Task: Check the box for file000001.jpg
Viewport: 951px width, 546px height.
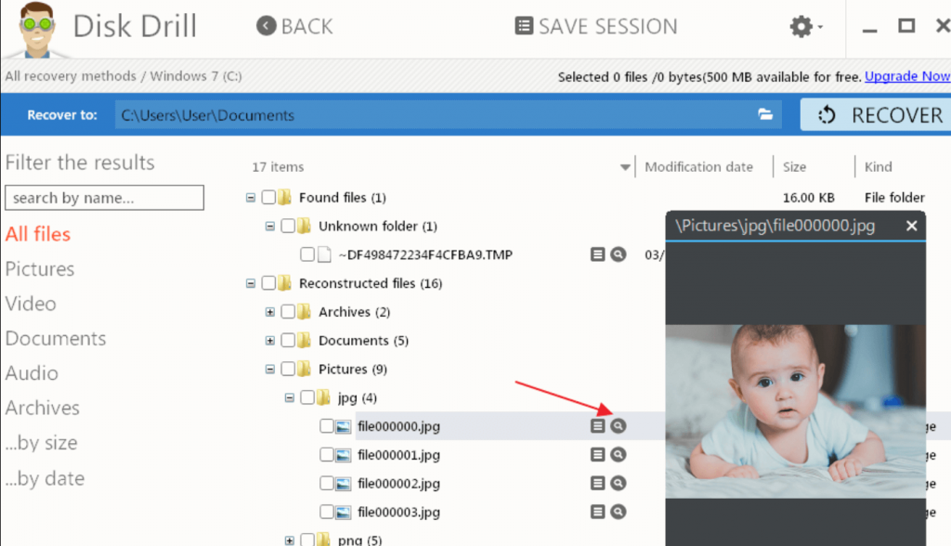Action: [326, 454]
